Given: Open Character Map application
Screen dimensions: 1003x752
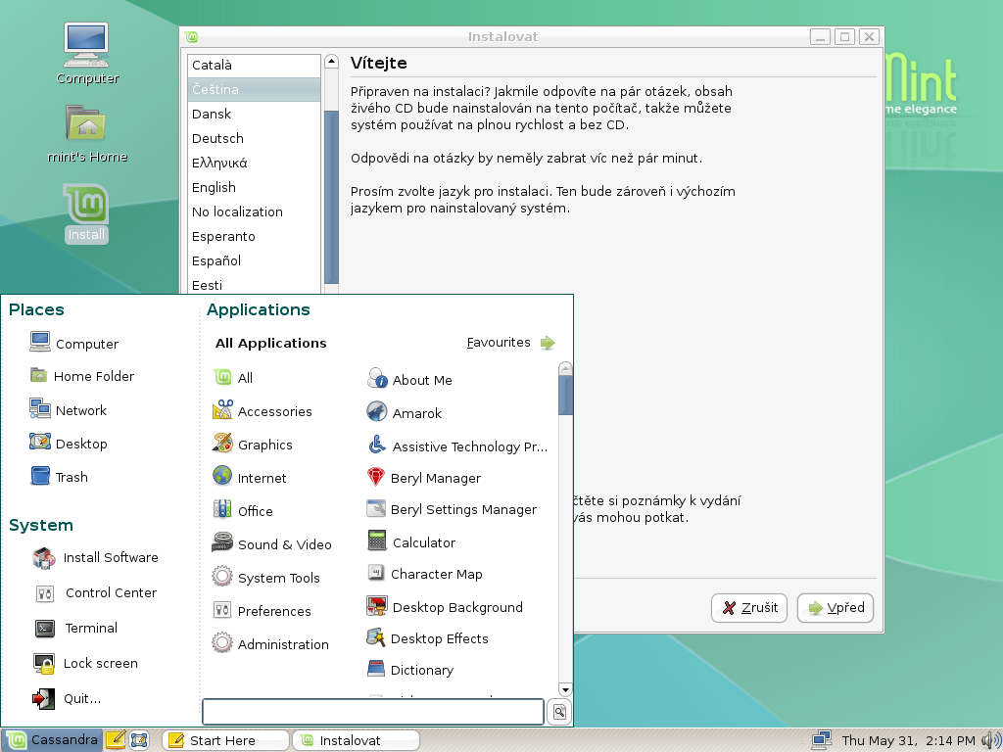Looking at the screenshot, I should pyautogui.click(x=425, y=574).
